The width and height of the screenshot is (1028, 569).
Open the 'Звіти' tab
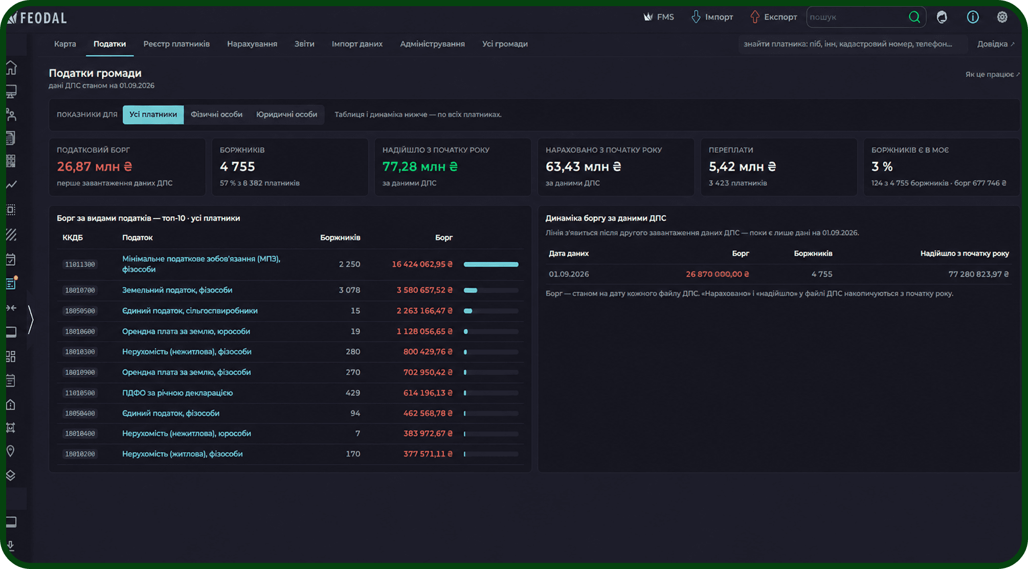304,44
